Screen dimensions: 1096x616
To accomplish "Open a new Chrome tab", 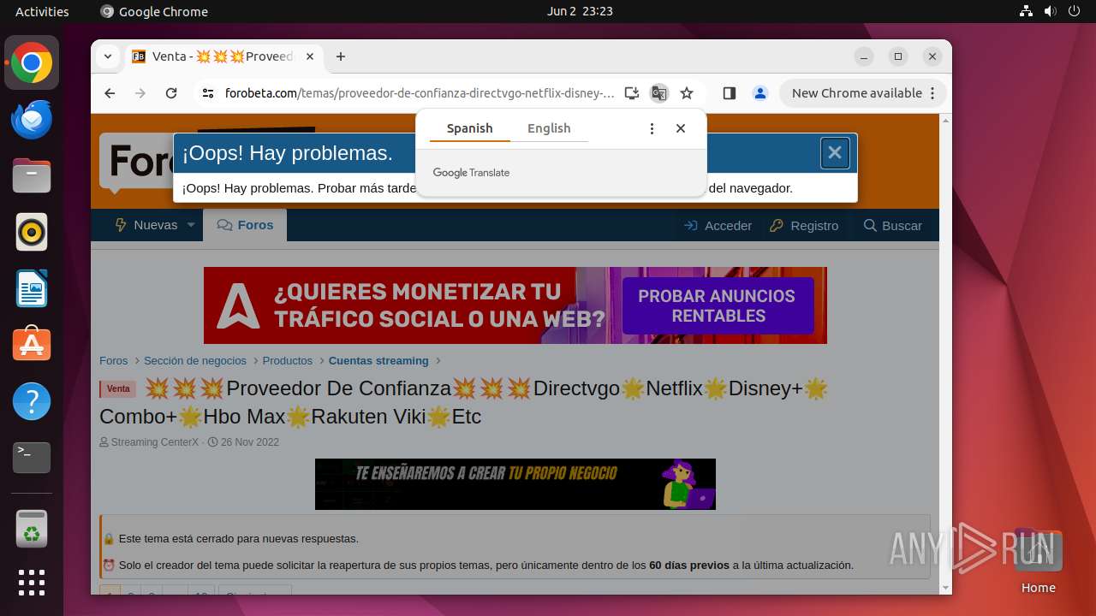I will 341,56.
